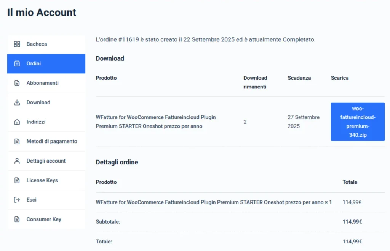Screen dimensions: 390x251
Task: Click the Bacheca dashboard grid icon
Action: (x=17, y=44)
